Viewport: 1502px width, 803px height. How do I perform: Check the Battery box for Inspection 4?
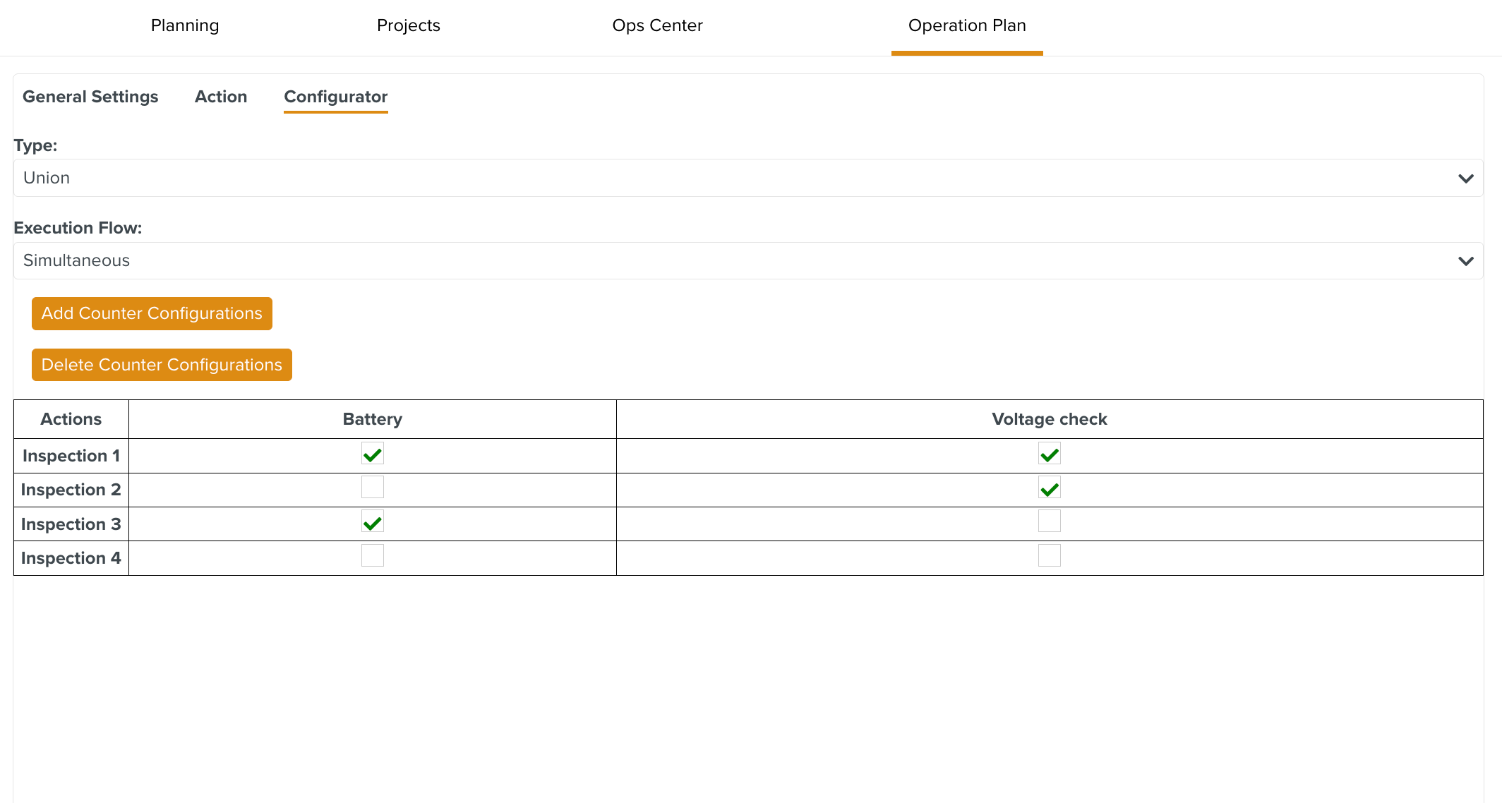pyautogui.click(x=372, y=555)
